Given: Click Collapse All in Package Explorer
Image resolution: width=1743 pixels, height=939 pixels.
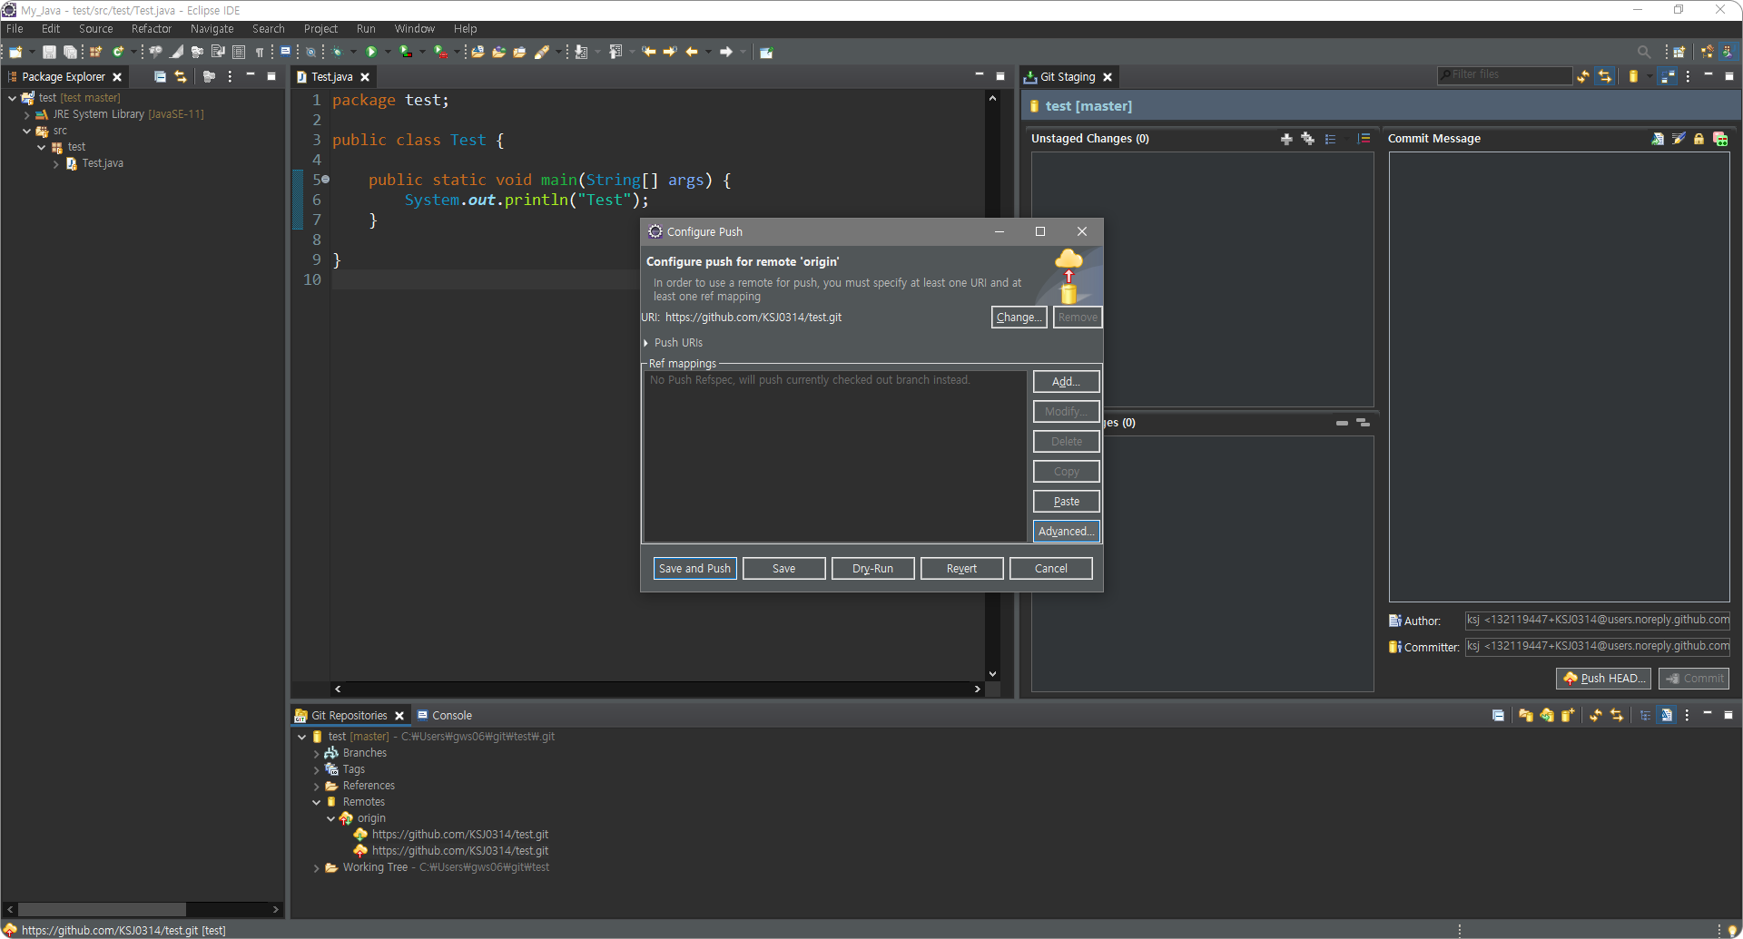Looking at the screenshot, I should pos(160,77).
